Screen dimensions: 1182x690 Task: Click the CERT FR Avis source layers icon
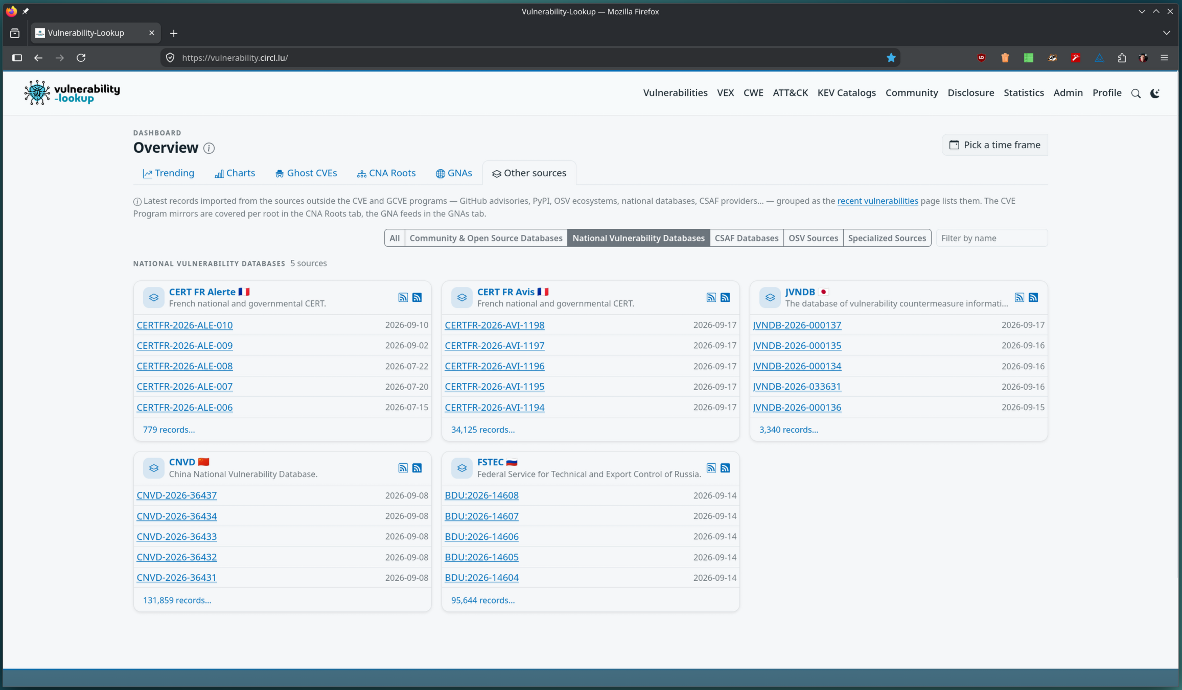(x=462, y=298)
